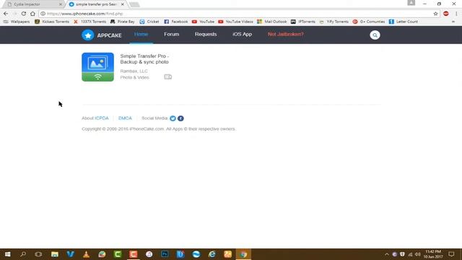Select the simple transfer pro Search tab
Screen dimensions: 462x260
pyautogui.click(x=96, y=4)
